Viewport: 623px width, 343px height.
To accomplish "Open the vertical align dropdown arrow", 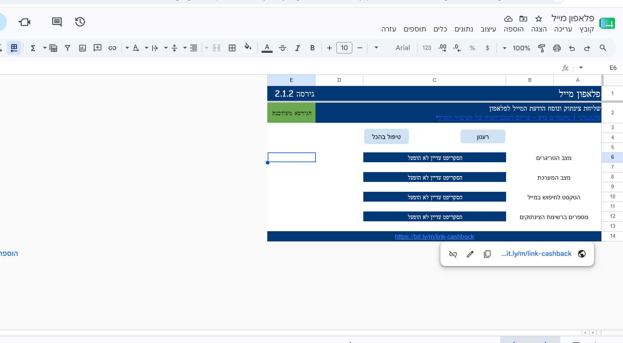I will [166, 48].
